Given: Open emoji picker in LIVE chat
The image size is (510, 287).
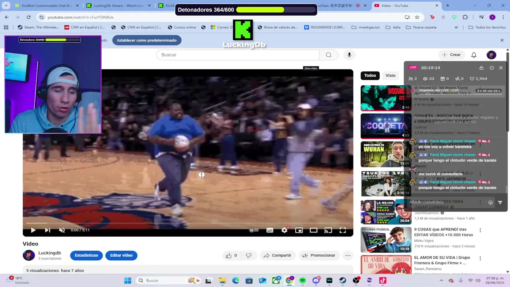Looking at the screenshot, I should 490,202.
